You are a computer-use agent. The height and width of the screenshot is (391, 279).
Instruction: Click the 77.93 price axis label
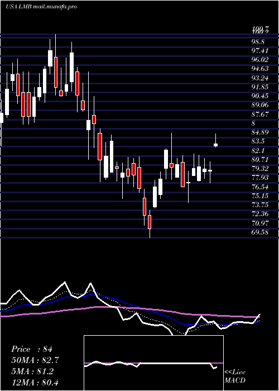260,178
